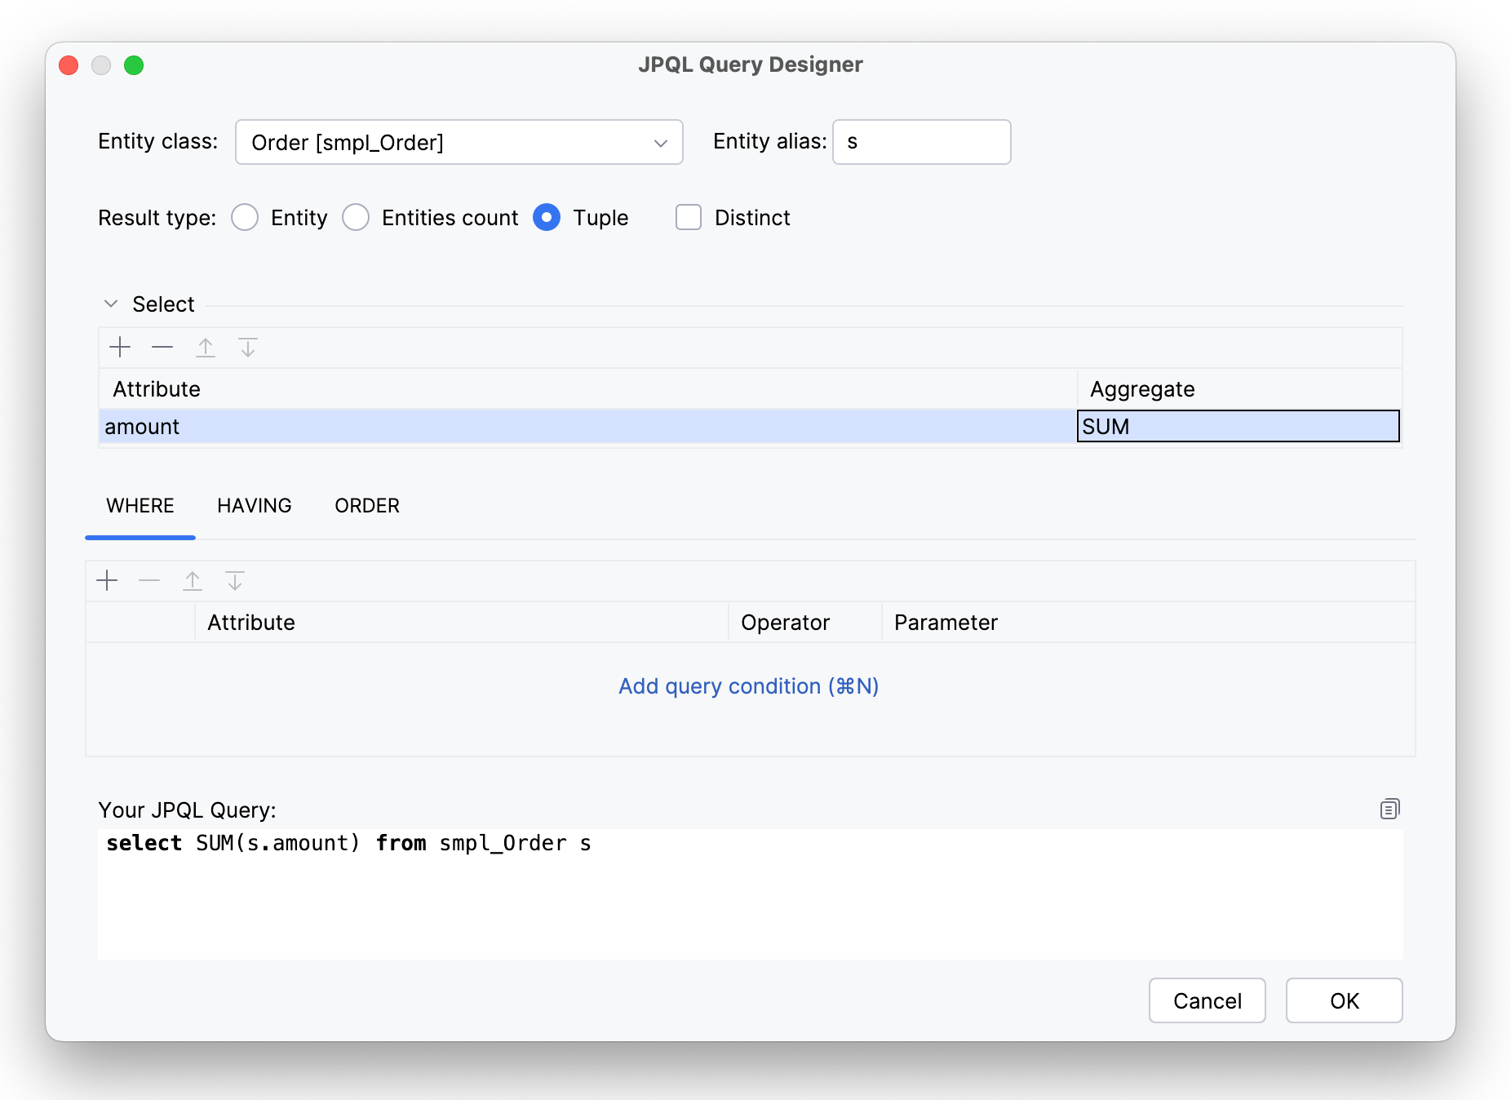Move selected Select attribute up
The height and width of the screenshot is (1100, 1511).
[206, 348]
